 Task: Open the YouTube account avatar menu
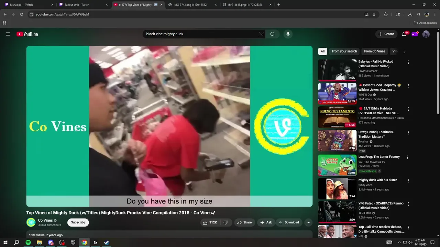point(426,34)
